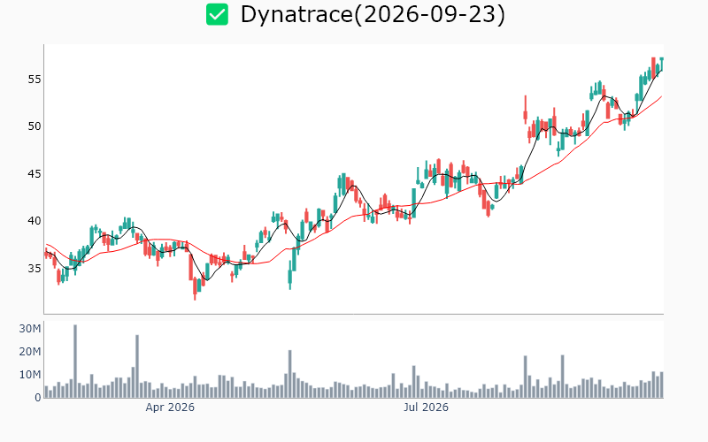Click the 20M volume axis label
The image size is (708, 442).
[30, 352]
